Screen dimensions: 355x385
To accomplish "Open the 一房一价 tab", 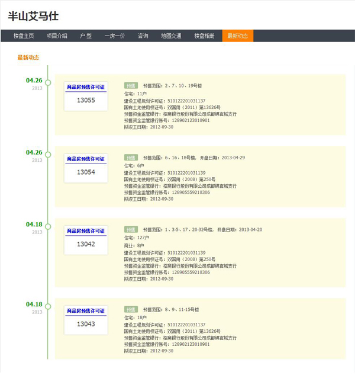I will tap(115, 36).
